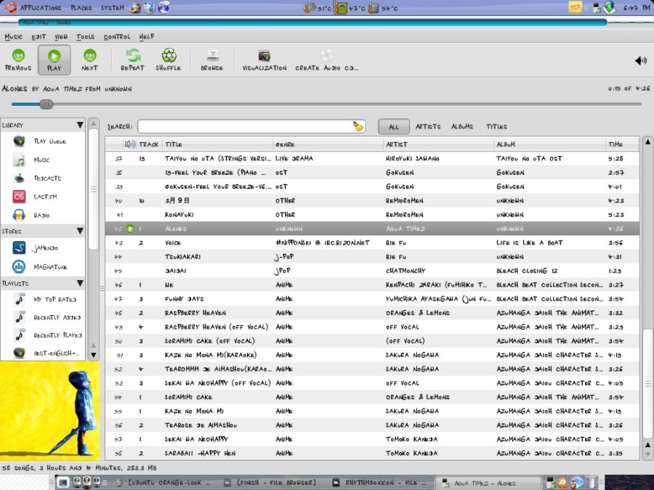
Task: Open Play Queue in the sidebar
Action: (x=43, y=142)
